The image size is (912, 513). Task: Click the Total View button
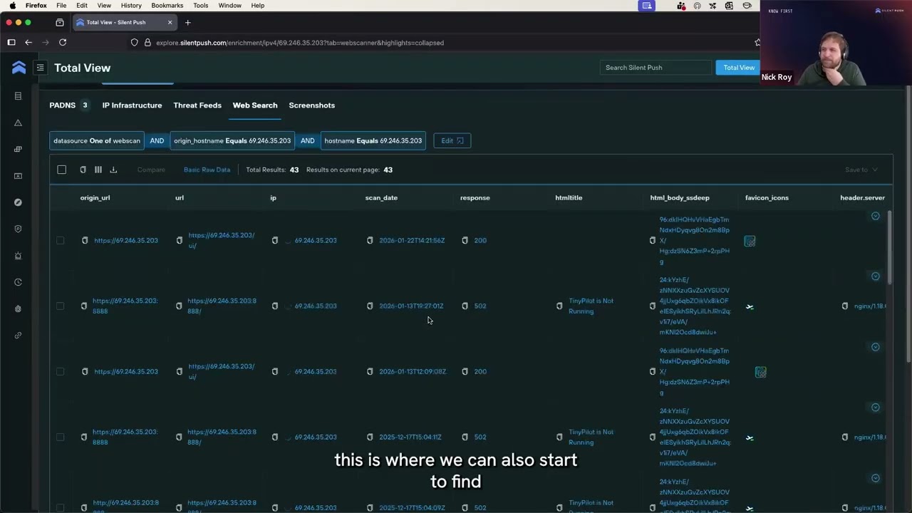738,68
